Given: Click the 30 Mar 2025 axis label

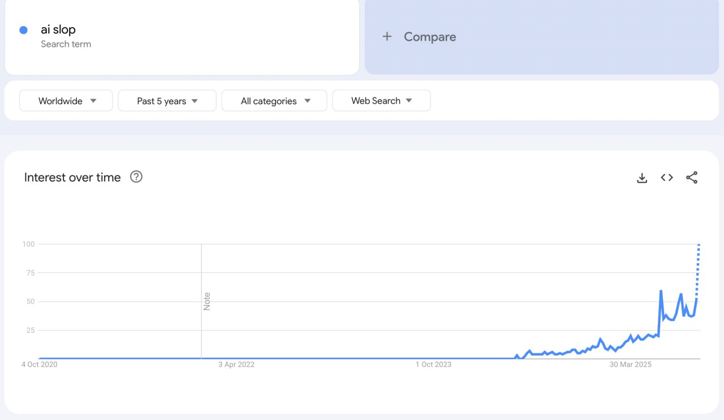Looking at the screenshot, I should (x=631, y=365).
